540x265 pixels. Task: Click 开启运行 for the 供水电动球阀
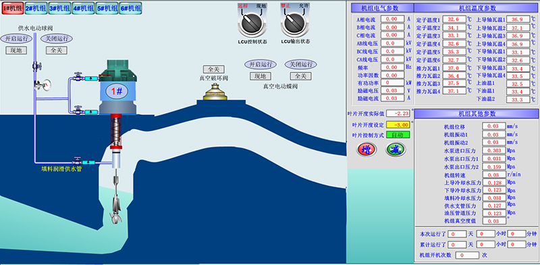point(16,39)
